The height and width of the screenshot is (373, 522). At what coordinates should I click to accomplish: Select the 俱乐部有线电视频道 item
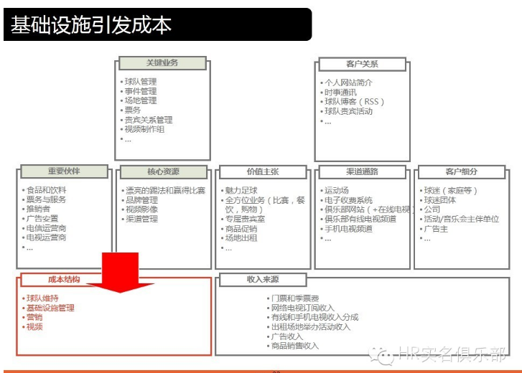click(x=360, y=219)
